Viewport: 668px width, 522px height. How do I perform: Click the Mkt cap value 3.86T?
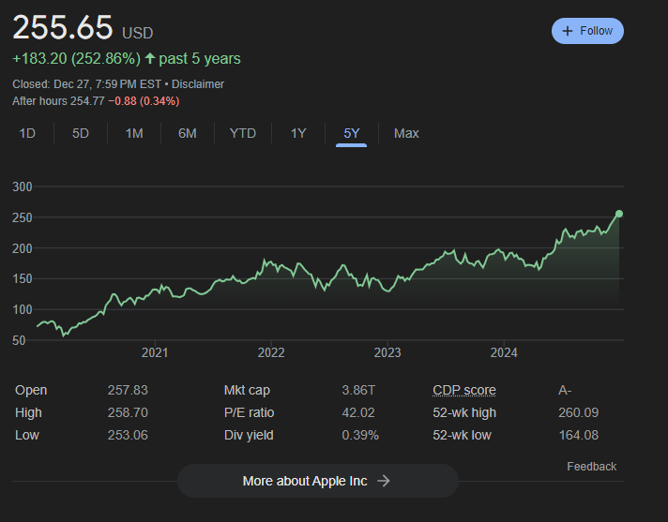pos(358,390)
